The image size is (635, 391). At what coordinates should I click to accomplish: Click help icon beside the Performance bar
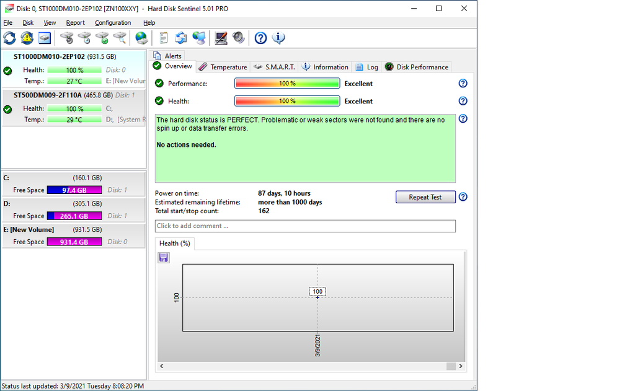point(463,84)
